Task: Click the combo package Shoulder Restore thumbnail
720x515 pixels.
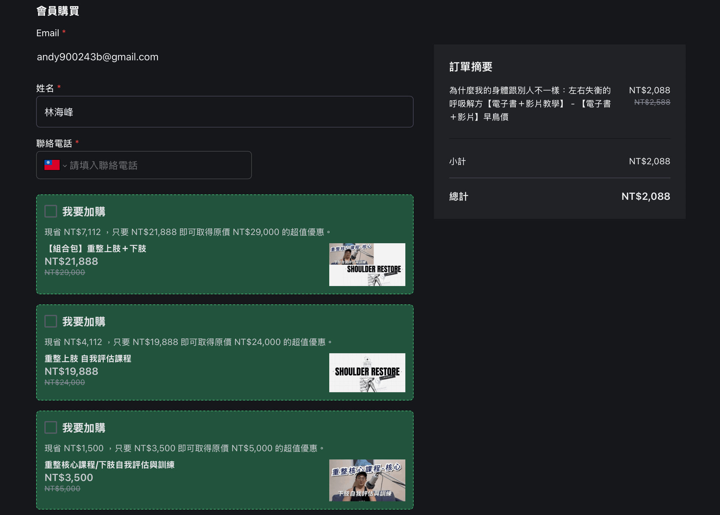Action: [367, 265]
